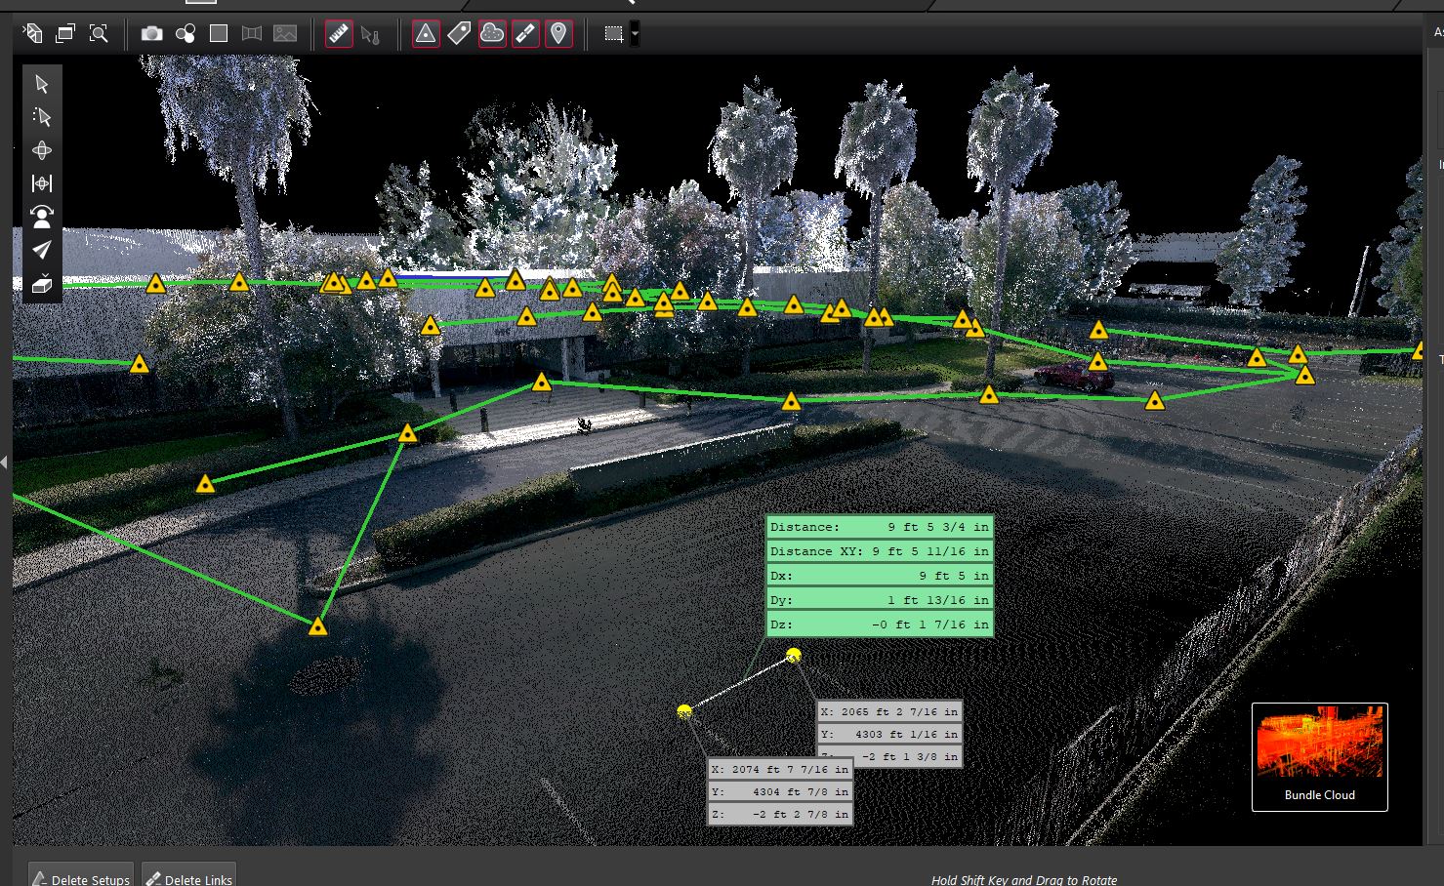The height and width of the screenshot is (886, 1444).
Task: Open the temperature pick cursor tool
Action: [370, 34]
